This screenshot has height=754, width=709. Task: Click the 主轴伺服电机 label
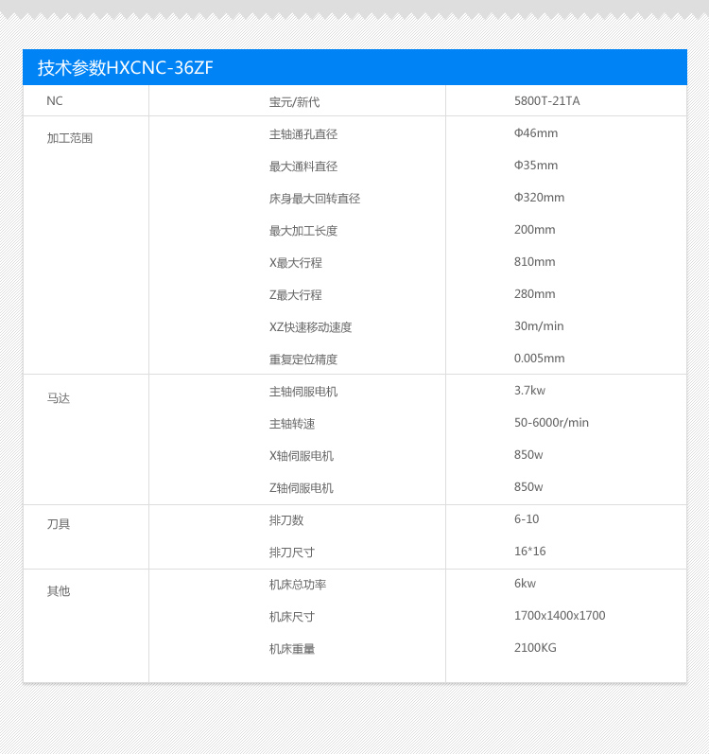(303, 392)
